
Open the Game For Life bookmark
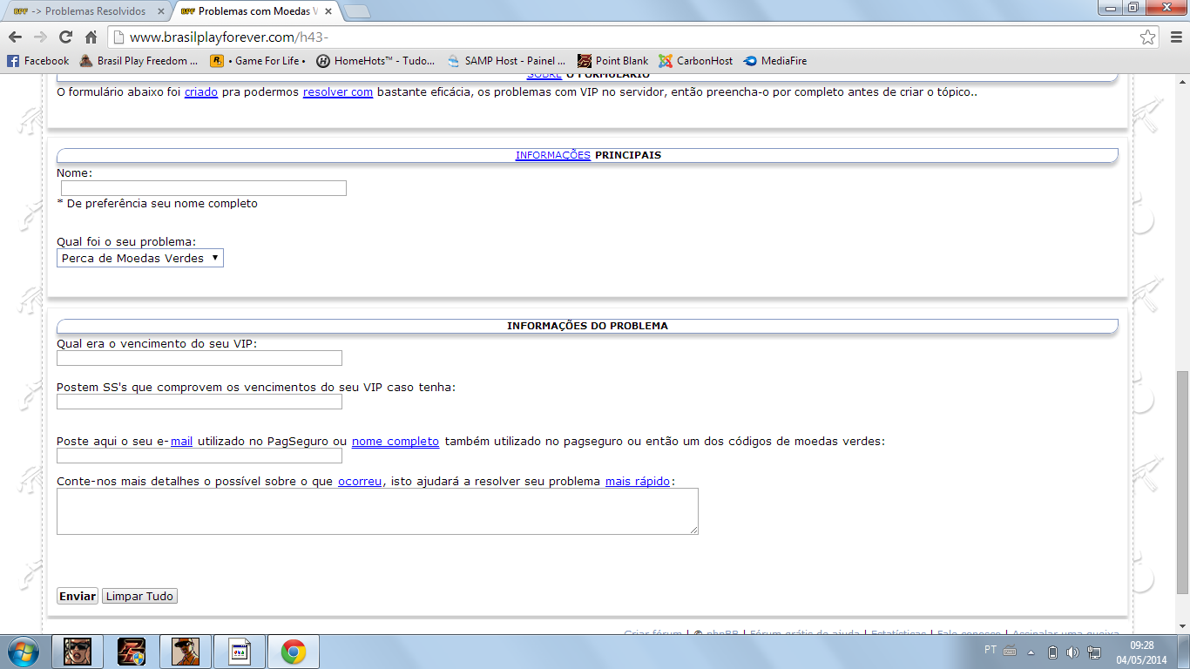point(258,61)
